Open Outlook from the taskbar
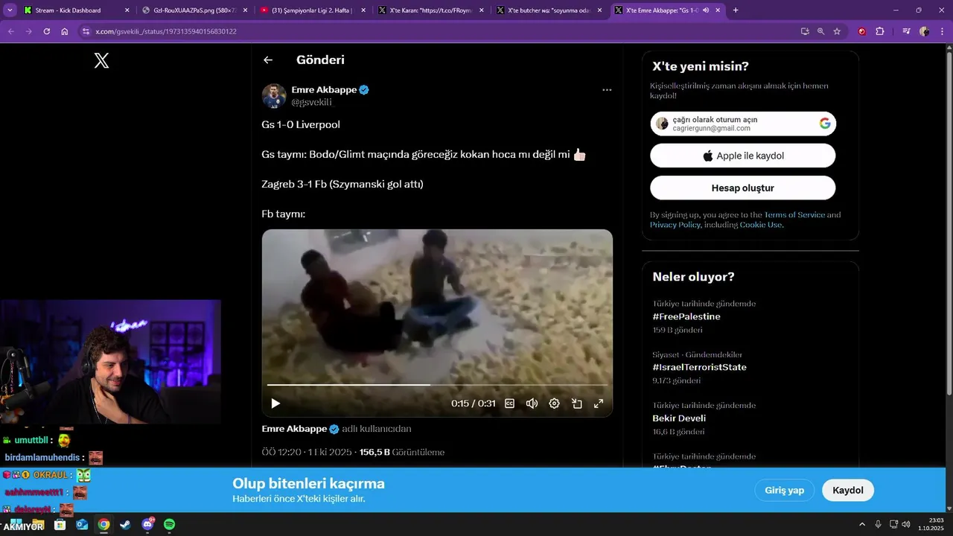 pos(82,524)
